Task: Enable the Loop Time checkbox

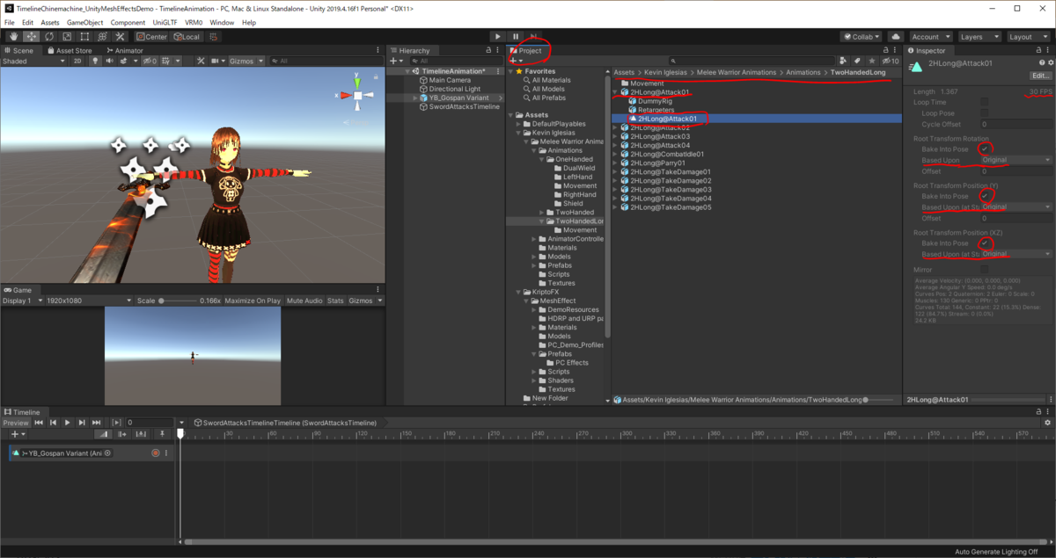Action: pyautogui.click(x=985, y=102)
